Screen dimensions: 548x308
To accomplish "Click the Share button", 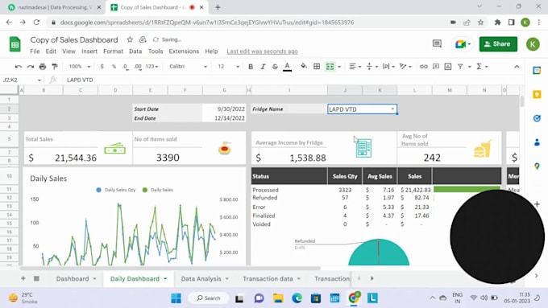I will (498, 44).
